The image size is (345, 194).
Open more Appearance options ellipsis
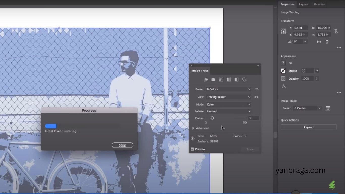[339, 93]
